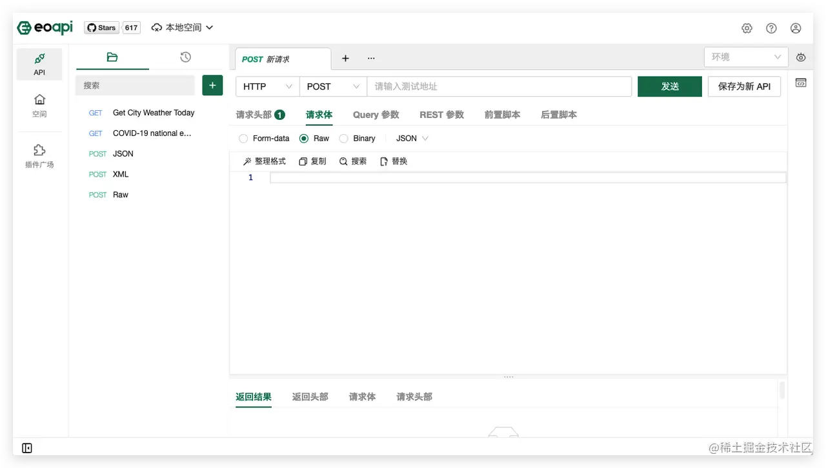
Task: Click the 整理格式 beautify format tool
Action: coord(264,161)
